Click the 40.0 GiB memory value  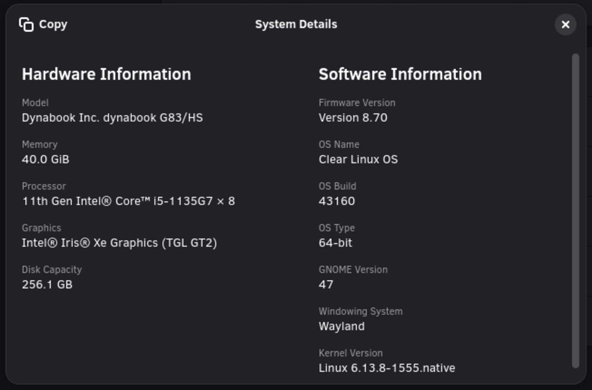coord(46,160)
